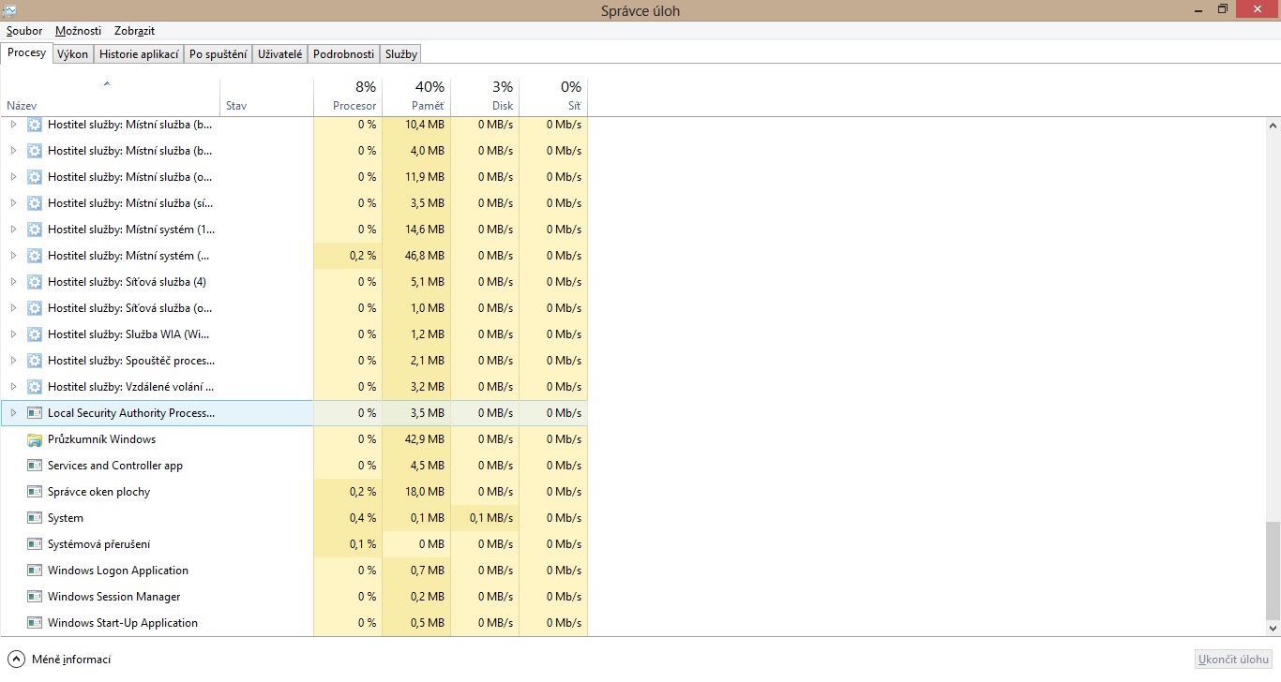Expand Hostitel služby: Spouštěč procesů entry
Viewport: 1281px width, 682px height.
tap(13, 361)
